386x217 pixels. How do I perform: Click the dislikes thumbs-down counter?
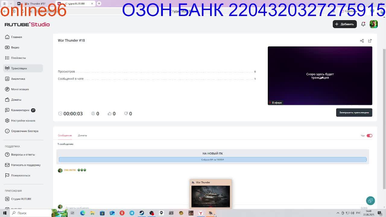tap(128, 114)
